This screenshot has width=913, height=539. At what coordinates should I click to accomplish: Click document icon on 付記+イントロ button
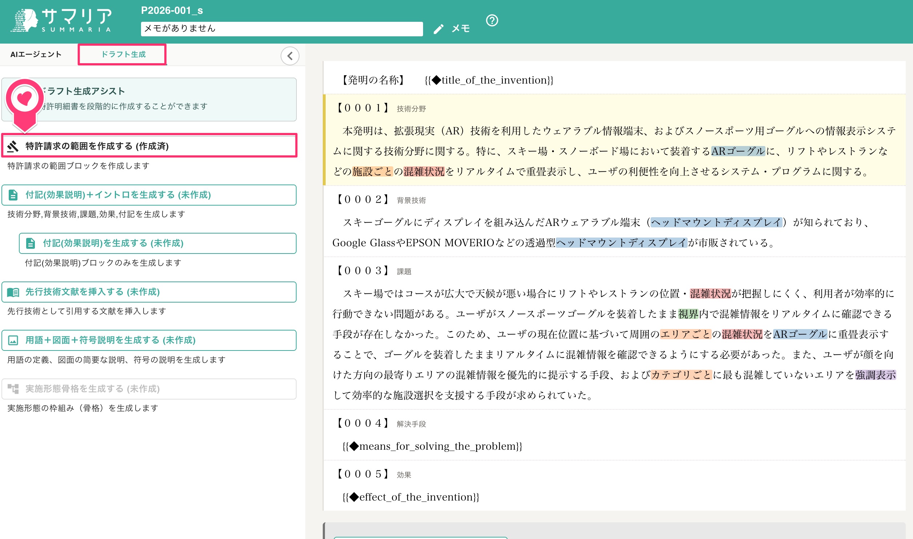click(x=13, y=195)
